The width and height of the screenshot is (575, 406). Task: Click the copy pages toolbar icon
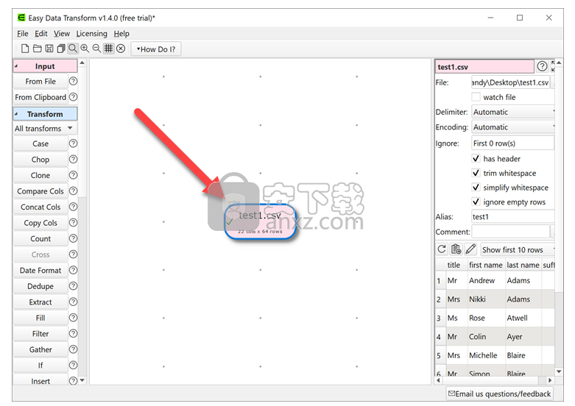coord(61,49)
